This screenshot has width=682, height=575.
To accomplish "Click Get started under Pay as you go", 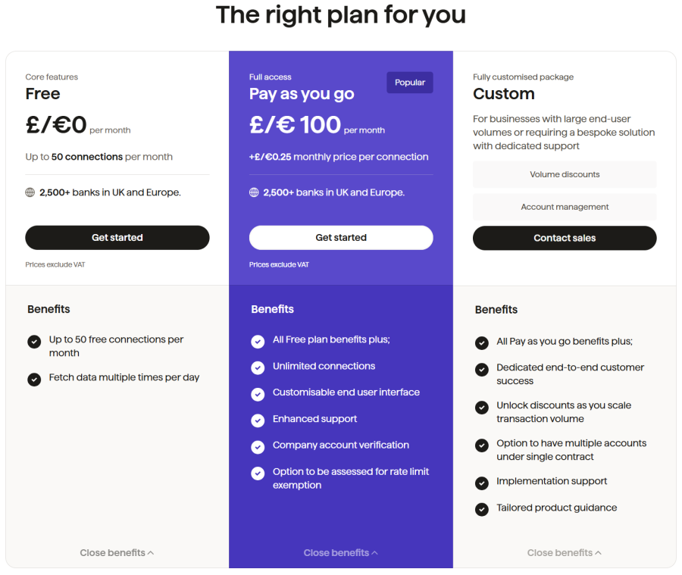I will (x=341, y=237).
